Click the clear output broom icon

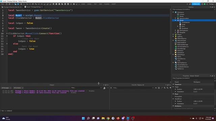pyautogui.click(x=104, y=88)
